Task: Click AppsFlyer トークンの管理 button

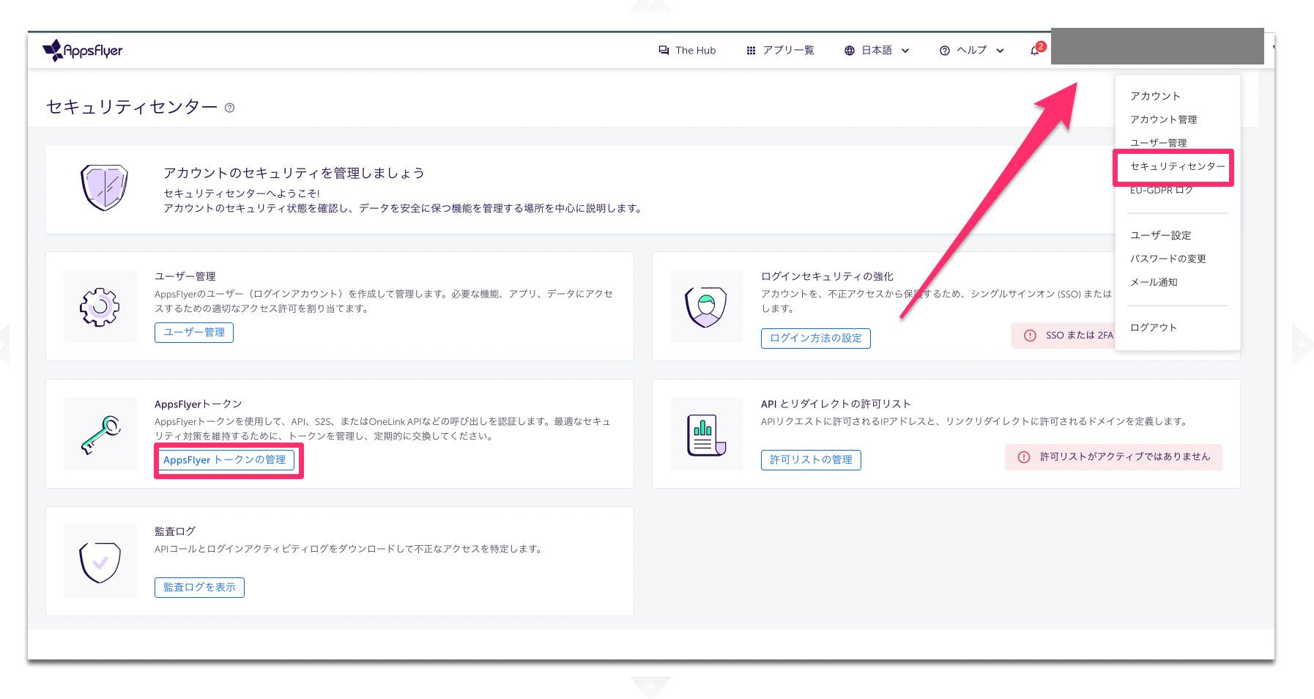Action: pyautogui.click(x=225, y=460)
